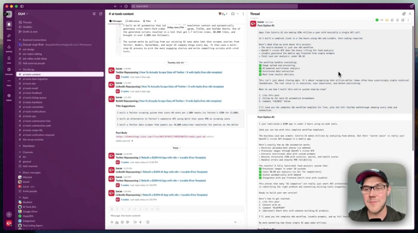Click the mention icon in the composer

coord(127,222)
